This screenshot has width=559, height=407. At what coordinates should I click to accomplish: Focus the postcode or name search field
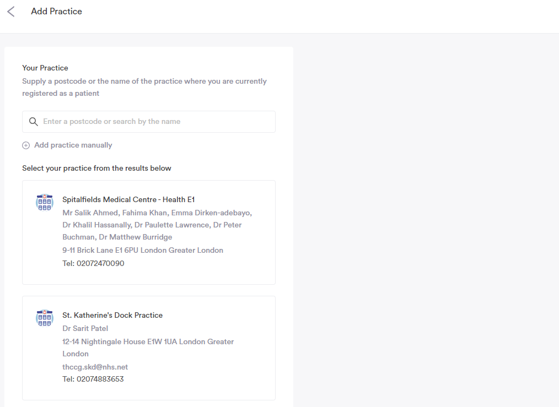coord(154,122)
